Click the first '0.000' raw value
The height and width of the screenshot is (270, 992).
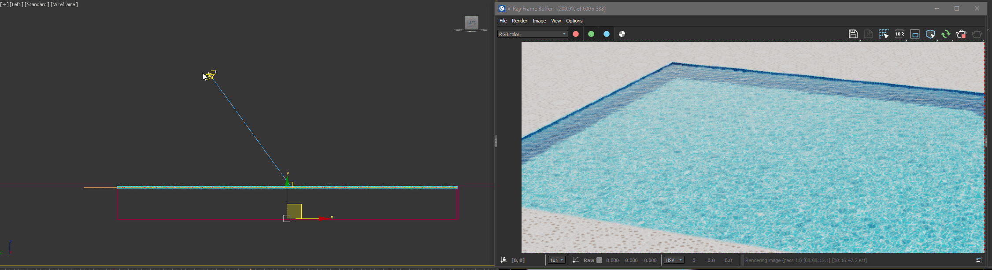click(612, 260)
